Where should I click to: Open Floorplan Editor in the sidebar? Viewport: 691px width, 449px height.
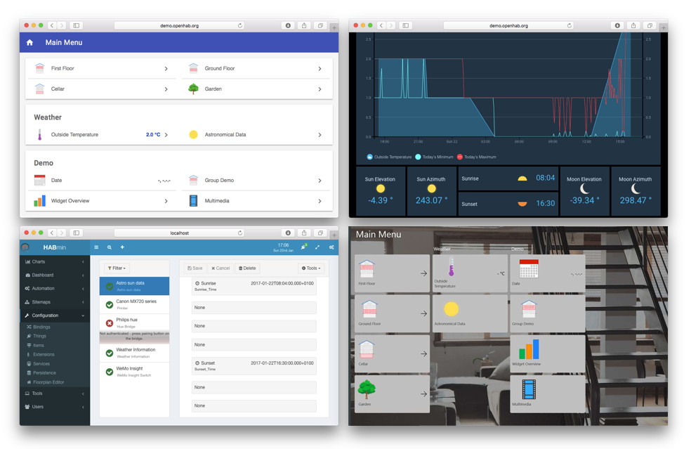(48, 382)
